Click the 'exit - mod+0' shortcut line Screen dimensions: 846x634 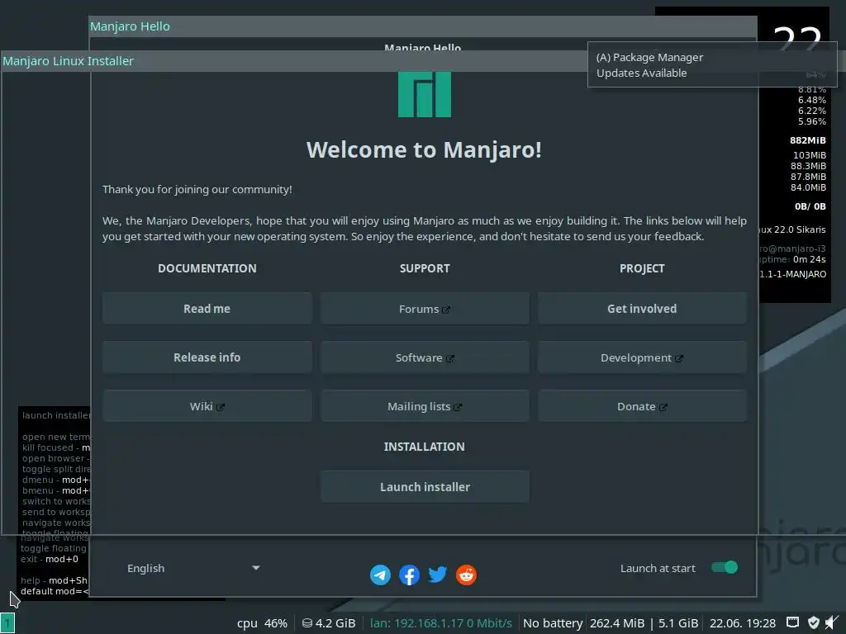point(50,559)
